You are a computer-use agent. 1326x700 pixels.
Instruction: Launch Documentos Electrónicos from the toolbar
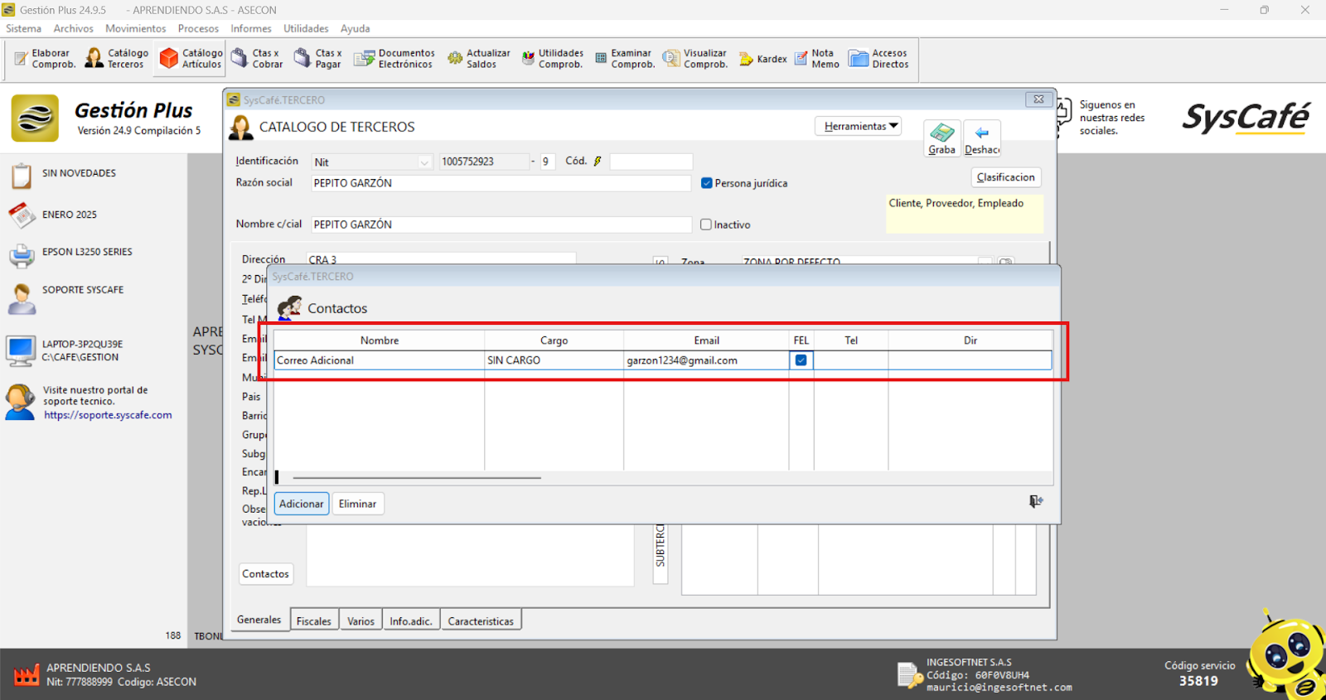[394, 59]
